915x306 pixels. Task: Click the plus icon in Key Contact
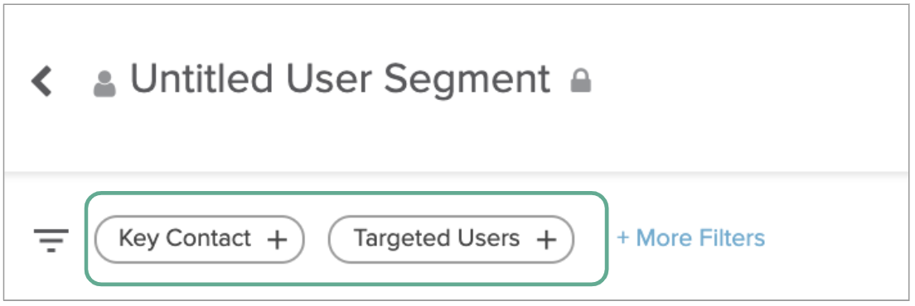277,240
